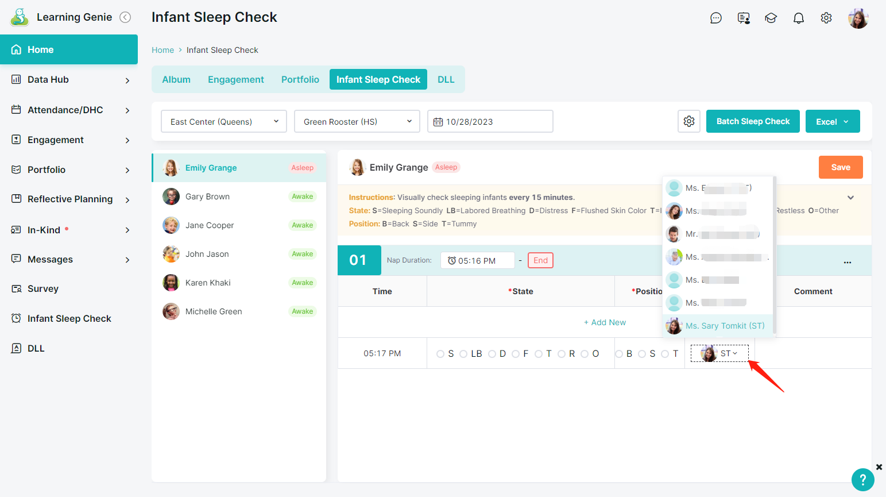Open the chat messages icon in header
The image size is (886, 497).
pyautogui.click(x=715, y=18)
